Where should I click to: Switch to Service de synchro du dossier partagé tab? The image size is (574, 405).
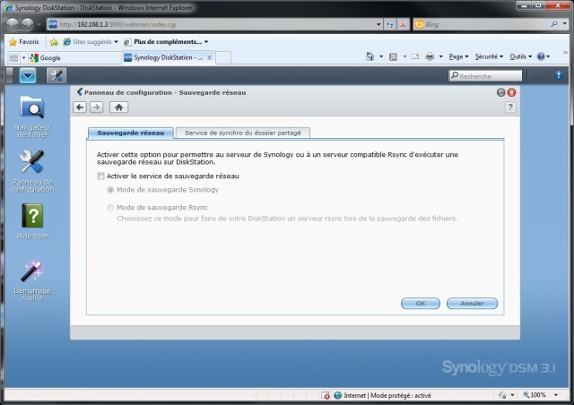pos(243,133)
